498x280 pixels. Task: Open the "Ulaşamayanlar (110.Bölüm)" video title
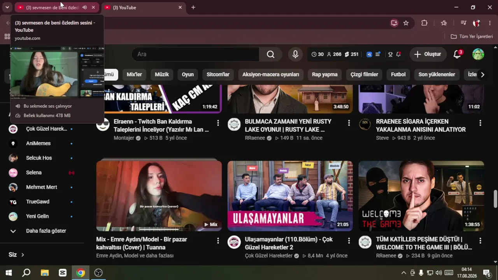289,243
